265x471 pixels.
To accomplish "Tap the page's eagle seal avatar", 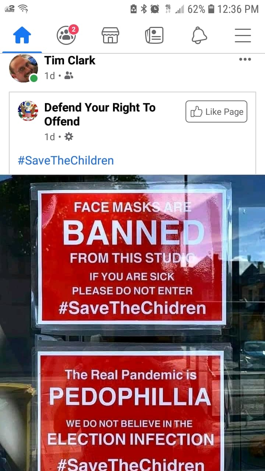I will click(28, 111).
